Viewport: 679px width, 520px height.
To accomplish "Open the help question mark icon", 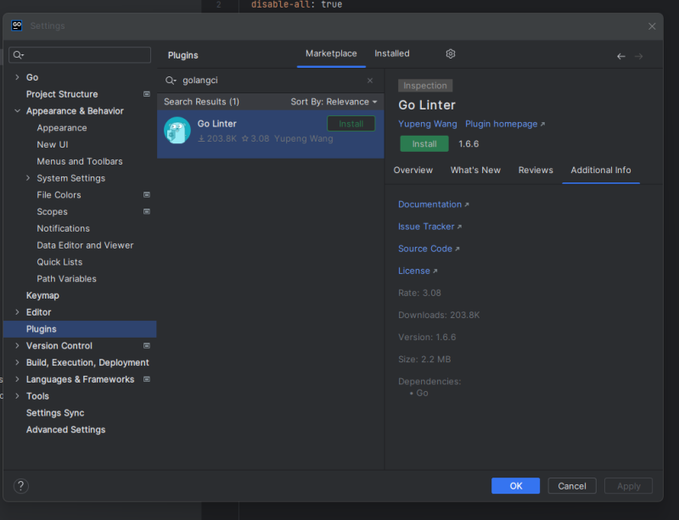I will 22,486.
